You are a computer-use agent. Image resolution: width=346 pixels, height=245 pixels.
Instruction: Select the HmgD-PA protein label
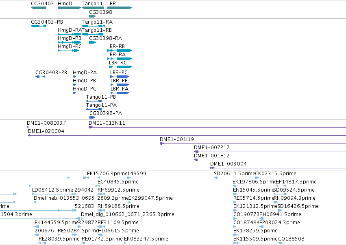point(85,73)
